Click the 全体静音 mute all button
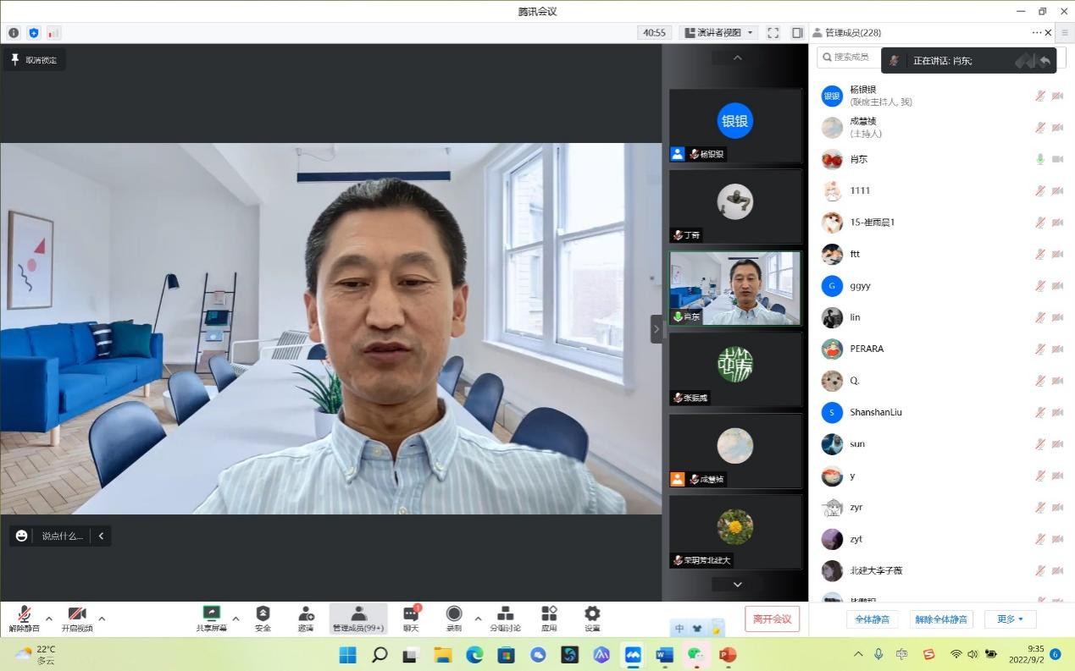The image size is (1075, 671). (x=872, y=619)
